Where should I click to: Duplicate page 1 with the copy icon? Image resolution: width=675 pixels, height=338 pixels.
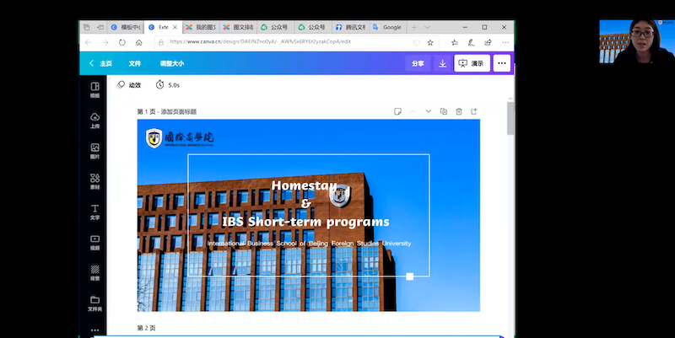click(x=443, y=111)
